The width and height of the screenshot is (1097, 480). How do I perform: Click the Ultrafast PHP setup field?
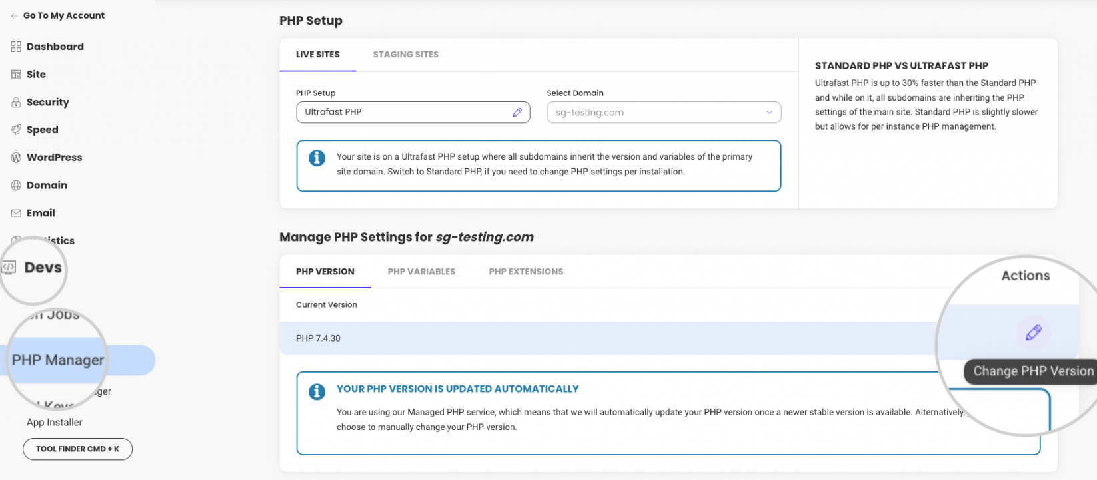(413, 113)
